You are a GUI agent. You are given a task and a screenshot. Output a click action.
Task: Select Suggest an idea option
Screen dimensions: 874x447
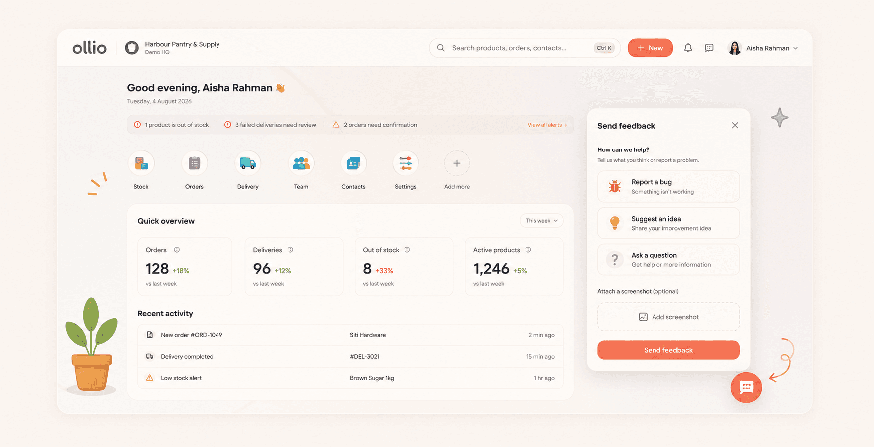pos(668,223)
